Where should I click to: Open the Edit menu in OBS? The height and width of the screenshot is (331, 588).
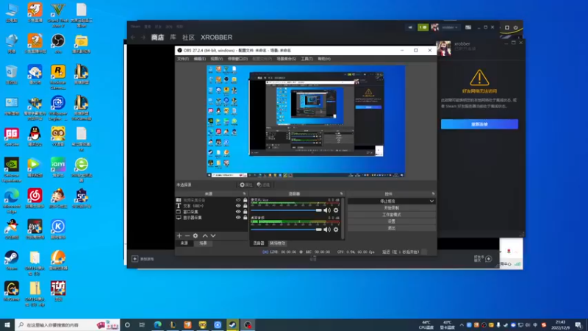coord(199,59)
